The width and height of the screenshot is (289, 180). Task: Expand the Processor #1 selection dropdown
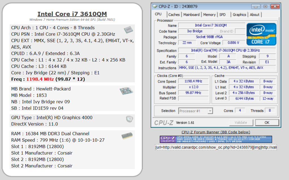210,111
